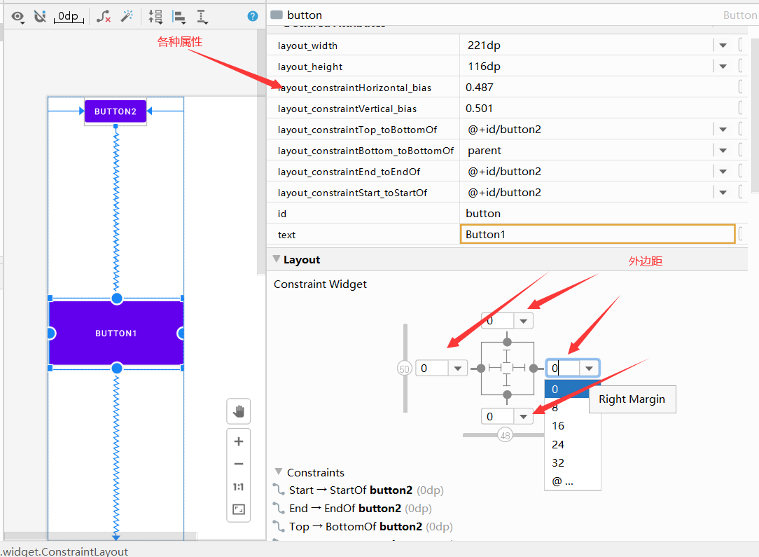Image resolution: width=759 pixels, height=557 pixels.
Task: Open layout_constraintTop_toBottomOf dropdown
Action: point(723,130)
